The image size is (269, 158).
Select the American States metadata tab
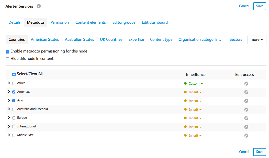click(45, 39)
